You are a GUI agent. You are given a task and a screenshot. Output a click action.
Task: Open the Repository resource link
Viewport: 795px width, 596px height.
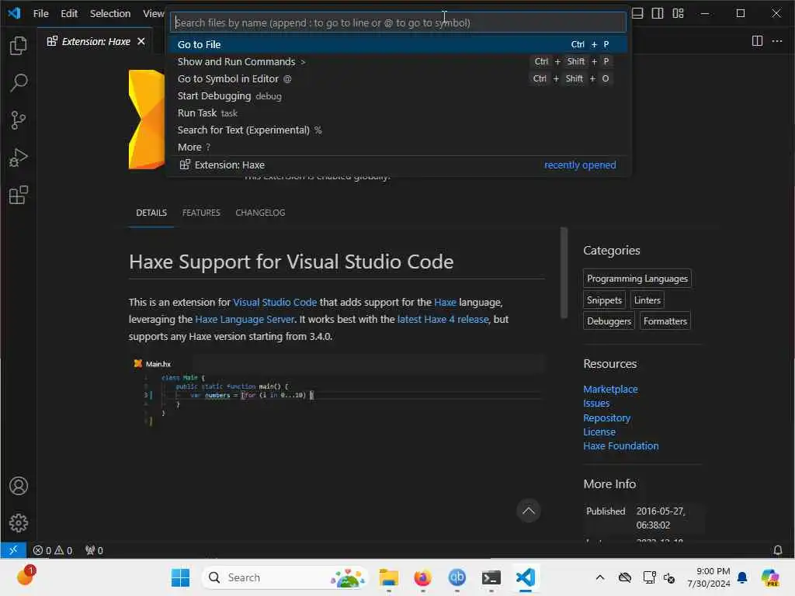click(606, 418)
